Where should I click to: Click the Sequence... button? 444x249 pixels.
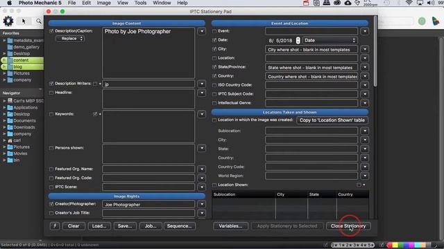pyautogui.click(x=180, y=226)
